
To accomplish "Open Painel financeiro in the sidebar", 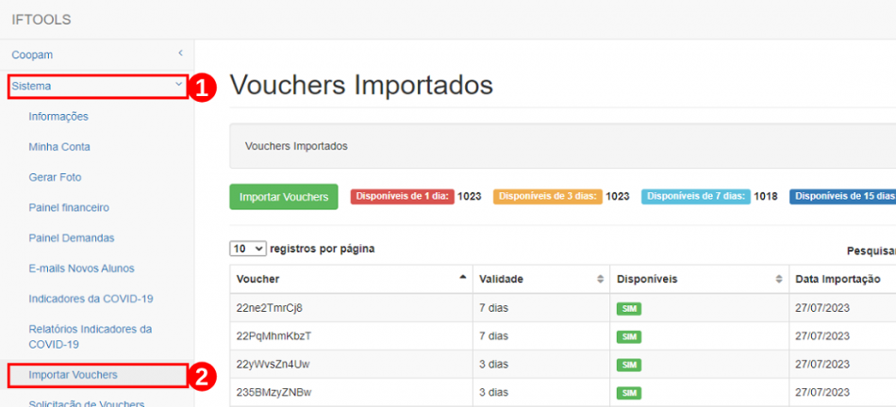I will (x=69, y=207).
